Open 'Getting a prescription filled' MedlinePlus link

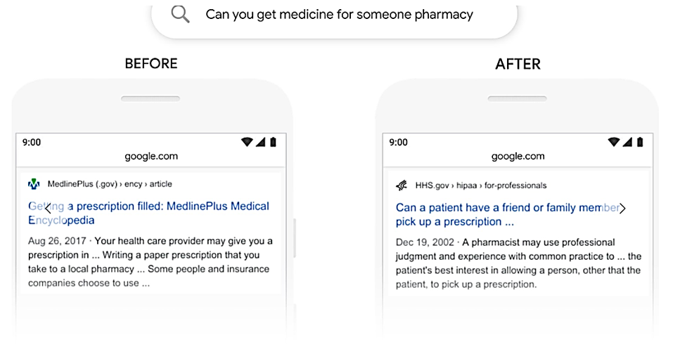click(148, 213)
